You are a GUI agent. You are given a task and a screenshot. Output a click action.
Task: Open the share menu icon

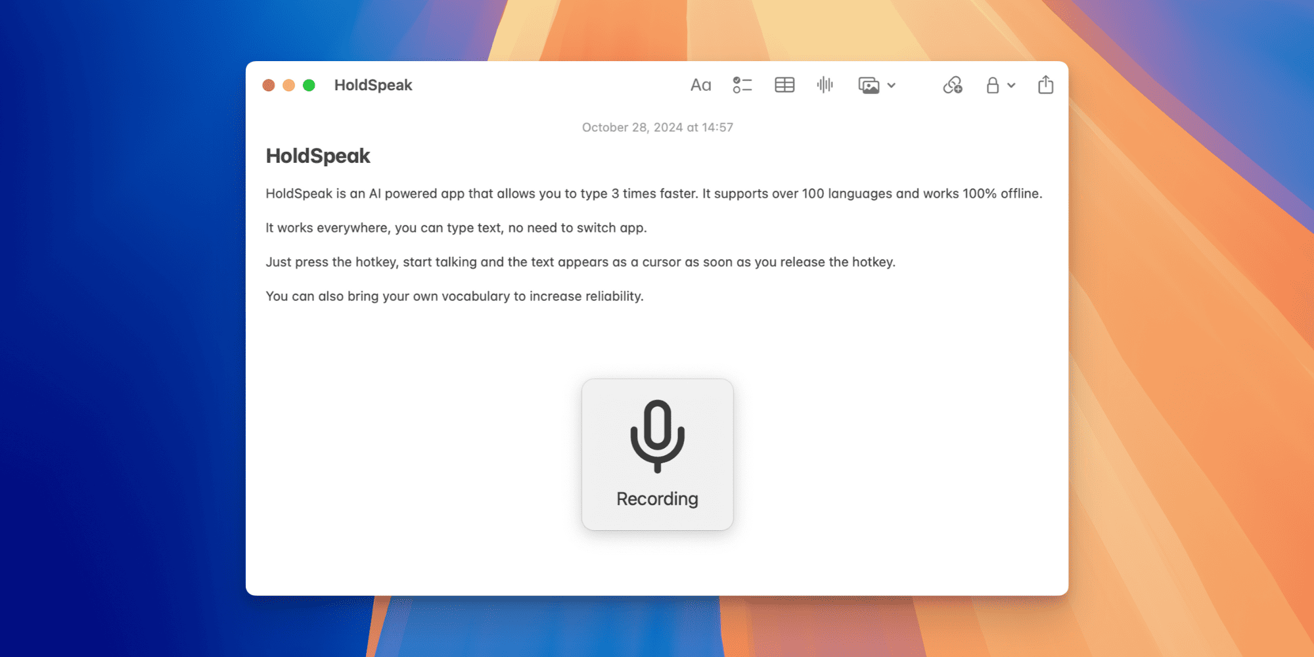coord(1045,85)
